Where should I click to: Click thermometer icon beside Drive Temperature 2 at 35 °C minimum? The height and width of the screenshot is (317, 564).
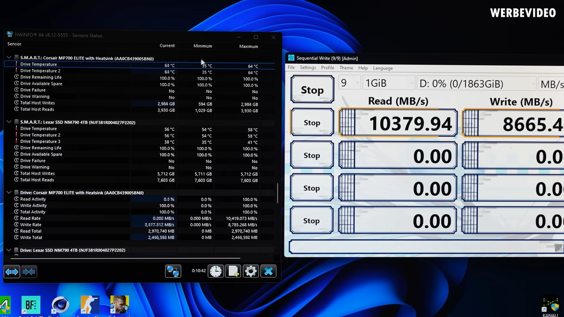(x=16, y=71)
